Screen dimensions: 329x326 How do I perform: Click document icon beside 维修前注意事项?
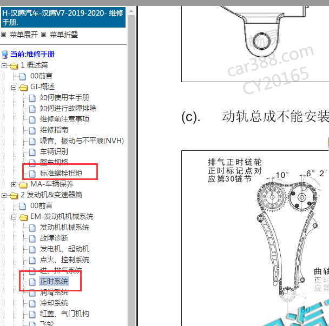(x=32, y=119)
